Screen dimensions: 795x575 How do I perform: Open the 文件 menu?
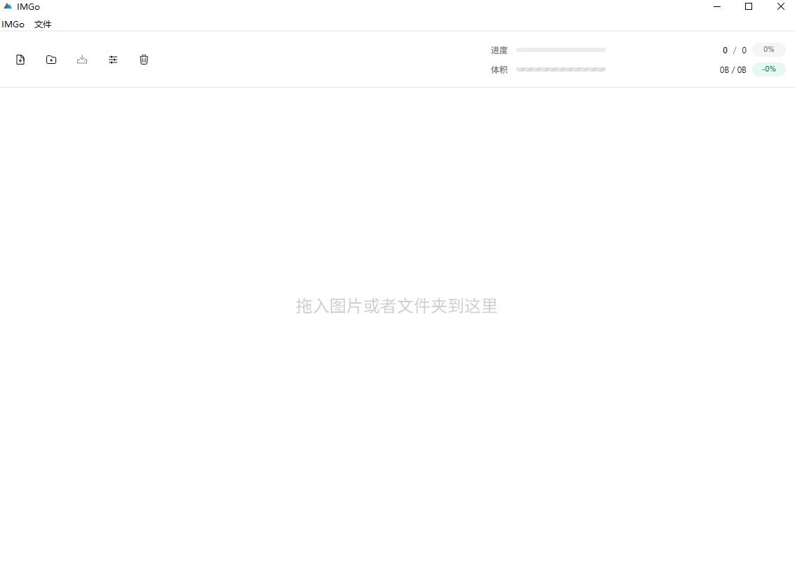tap(43, 25)
